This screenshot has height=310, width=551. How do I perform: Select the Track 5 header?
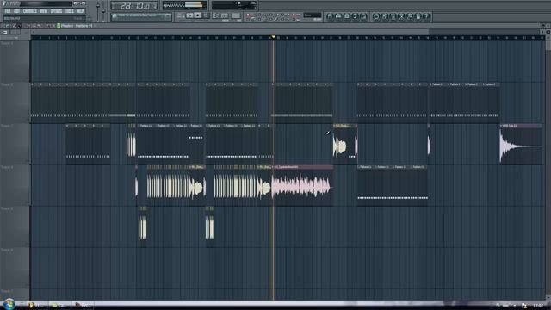15,226
